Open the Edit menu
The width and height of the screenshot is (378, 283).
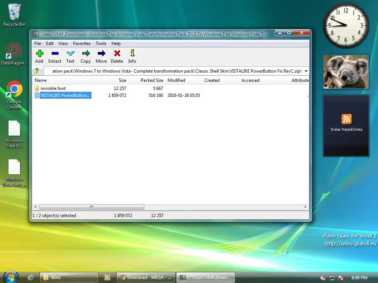[x=50, y=43]
